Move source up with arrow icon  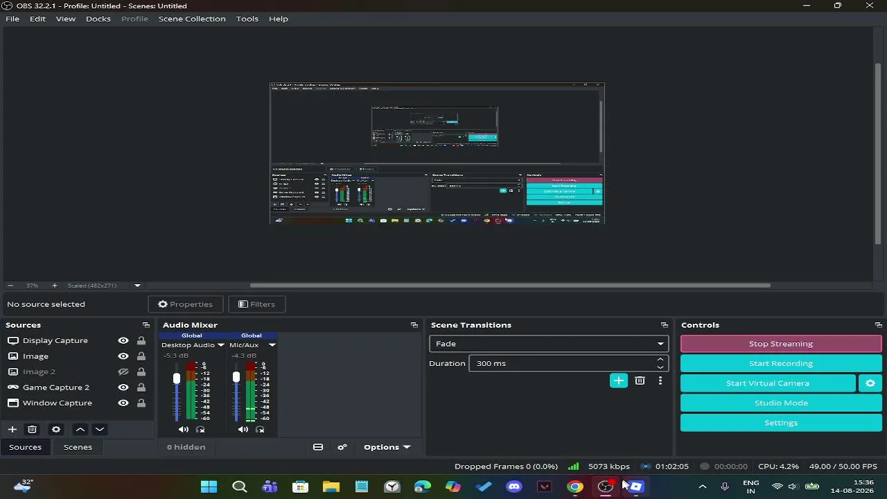[x=80, y=430]
